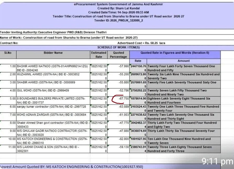Select SCHEDULE OF WORK / ITEM(S) heading
The image size is (234, 169).
(119, 47)
